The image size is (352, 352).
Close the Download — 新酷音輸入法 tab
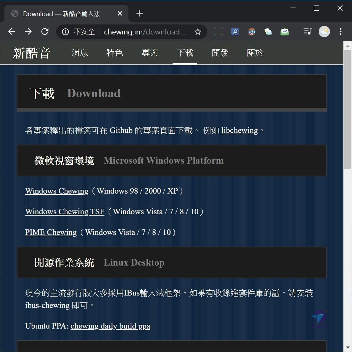click(120, 14)
